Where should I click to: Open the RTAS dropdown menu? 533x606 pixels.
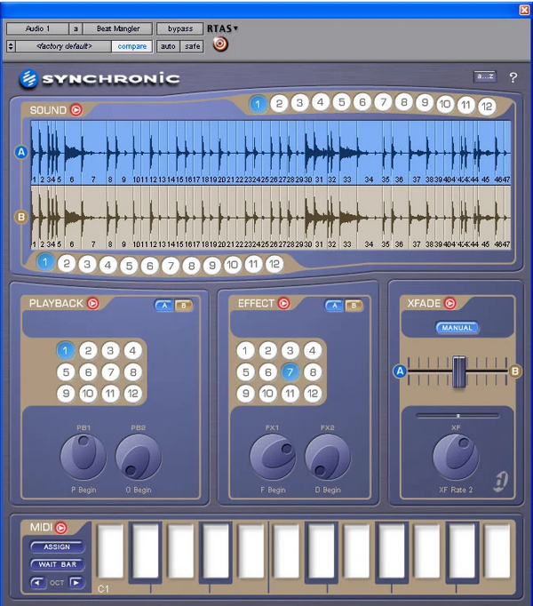pos(222,28)
